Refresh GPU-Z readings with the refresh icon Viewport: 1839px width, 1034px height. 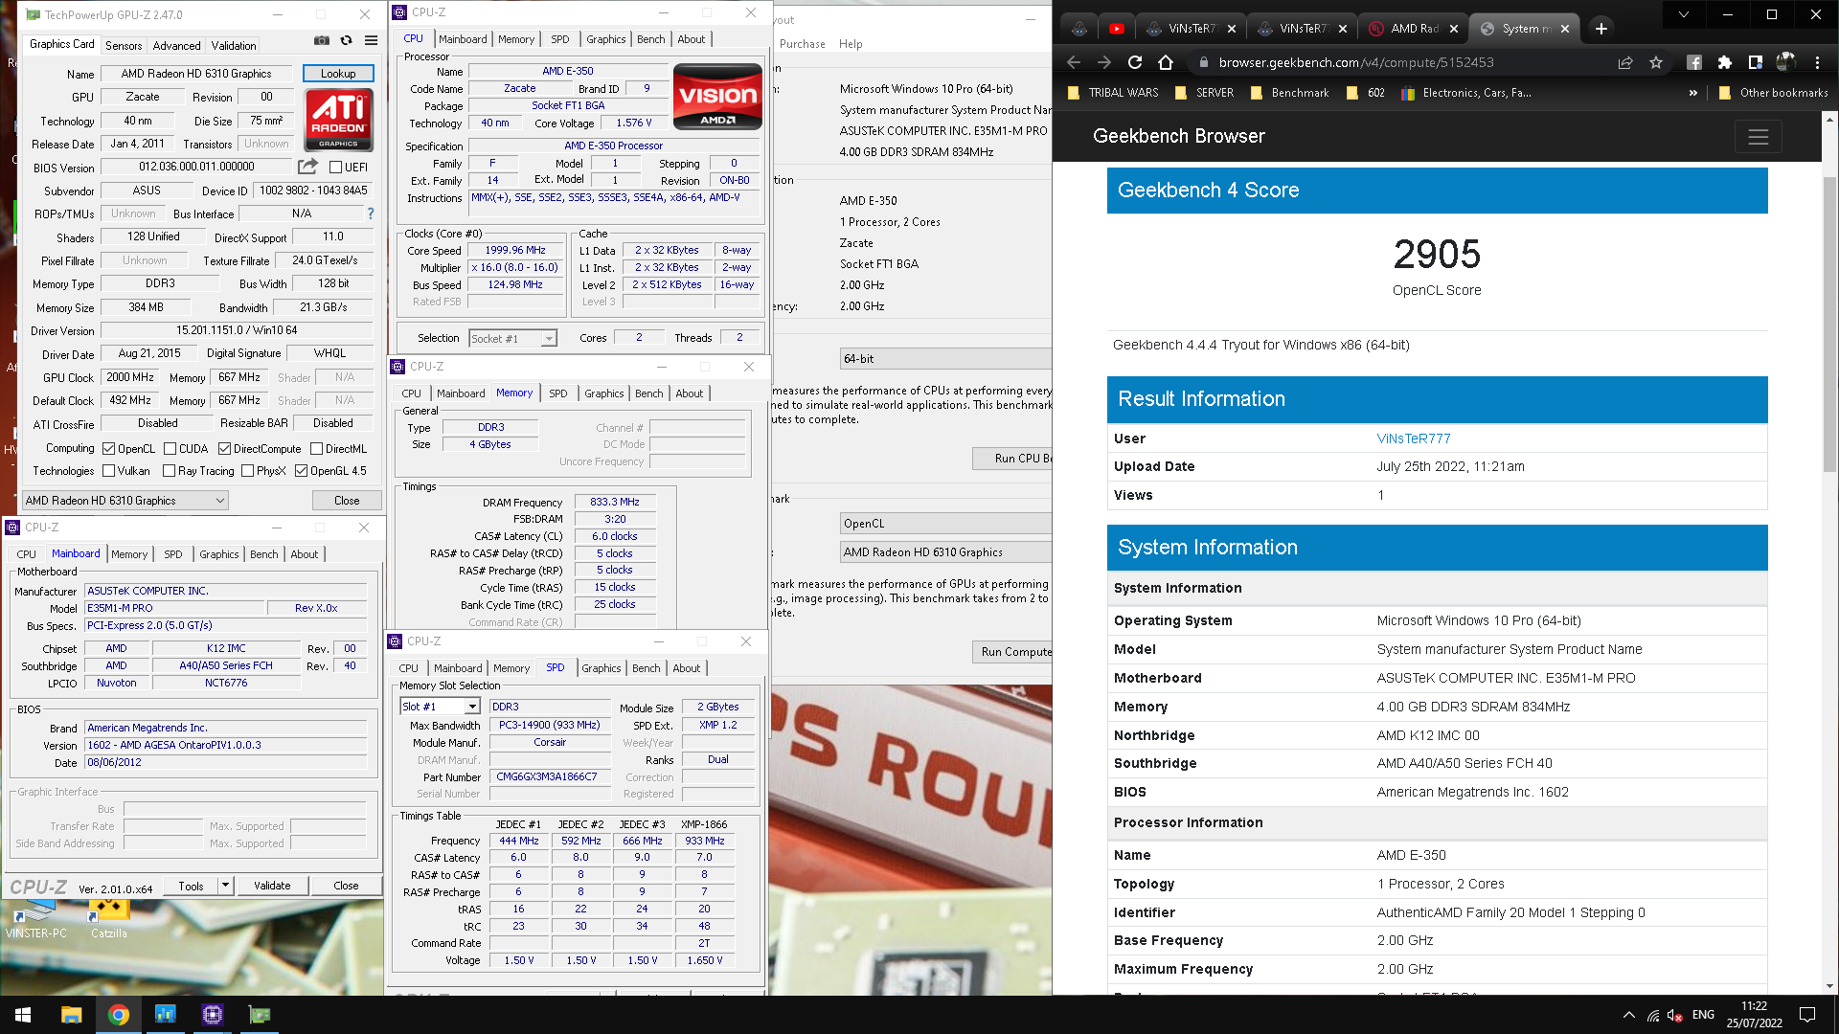[346, 41]
